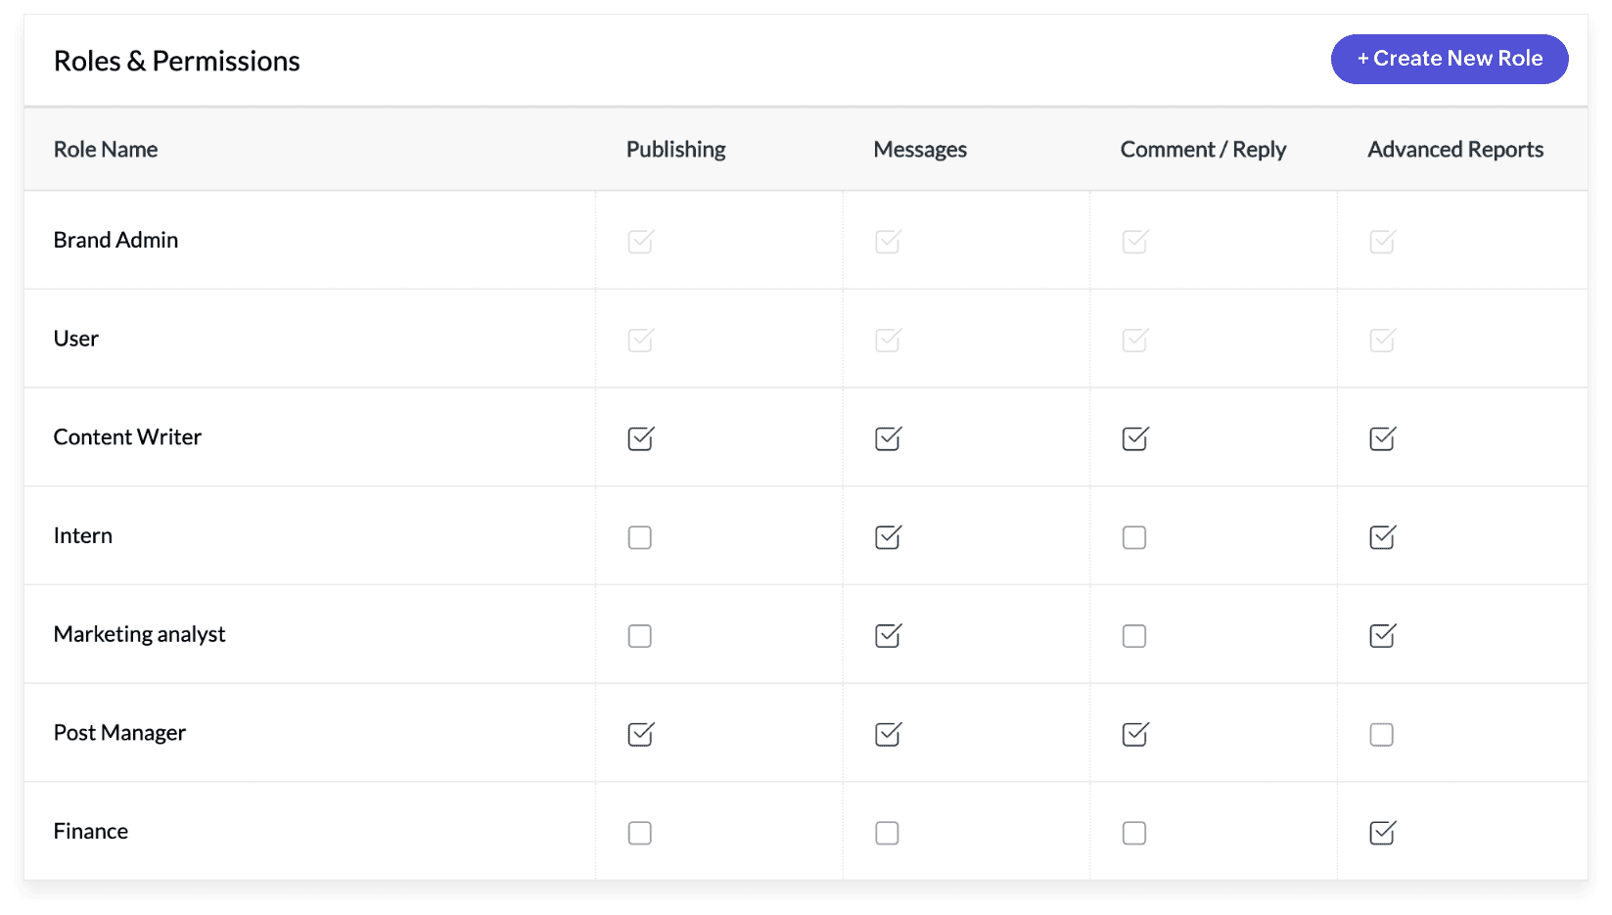Uncheck Messages for Intern role
This screenshot has height=915, width=1612.
click(x=888, y=537)
